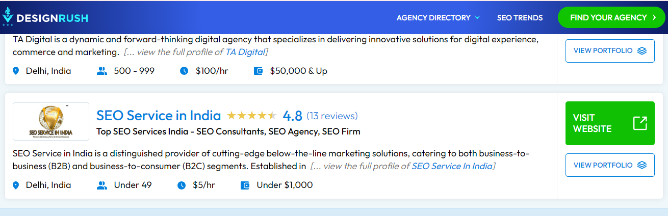Click the SEO Service In India full profile link
This screenshot has width=668, height=216.
click(x=452, y=166)
